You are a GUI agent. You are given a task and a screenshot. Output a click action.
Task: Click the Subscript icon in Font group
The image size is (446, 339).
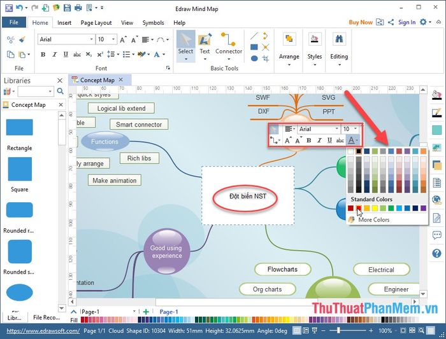(x=89, y=54)
